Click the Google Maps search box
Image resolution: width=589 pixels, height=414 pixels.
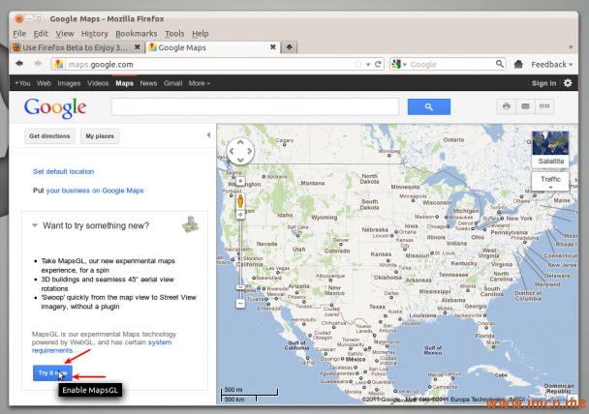[255, 106]
